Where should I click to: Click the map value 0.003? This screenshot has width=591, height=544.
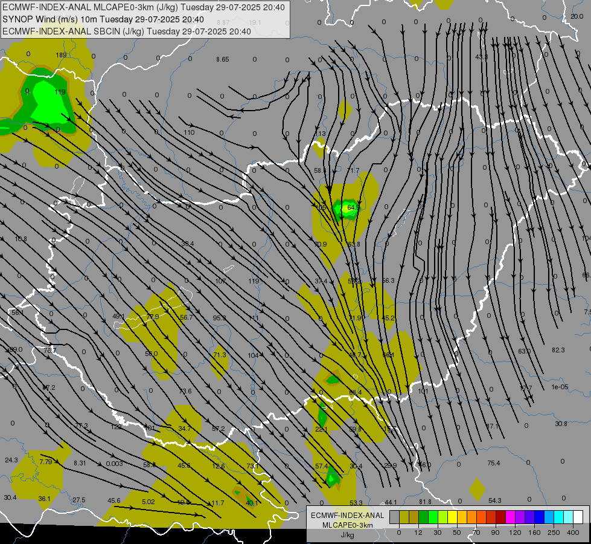[114, 464]
